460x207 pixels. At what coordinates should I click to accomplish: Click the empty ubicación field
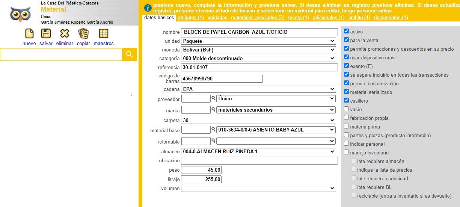(x=259, y=160)
